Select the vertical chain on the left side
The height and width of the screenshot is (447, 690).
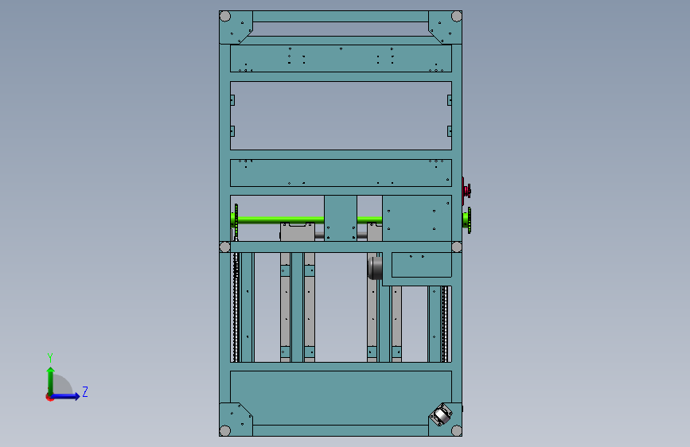coord(236,307)
